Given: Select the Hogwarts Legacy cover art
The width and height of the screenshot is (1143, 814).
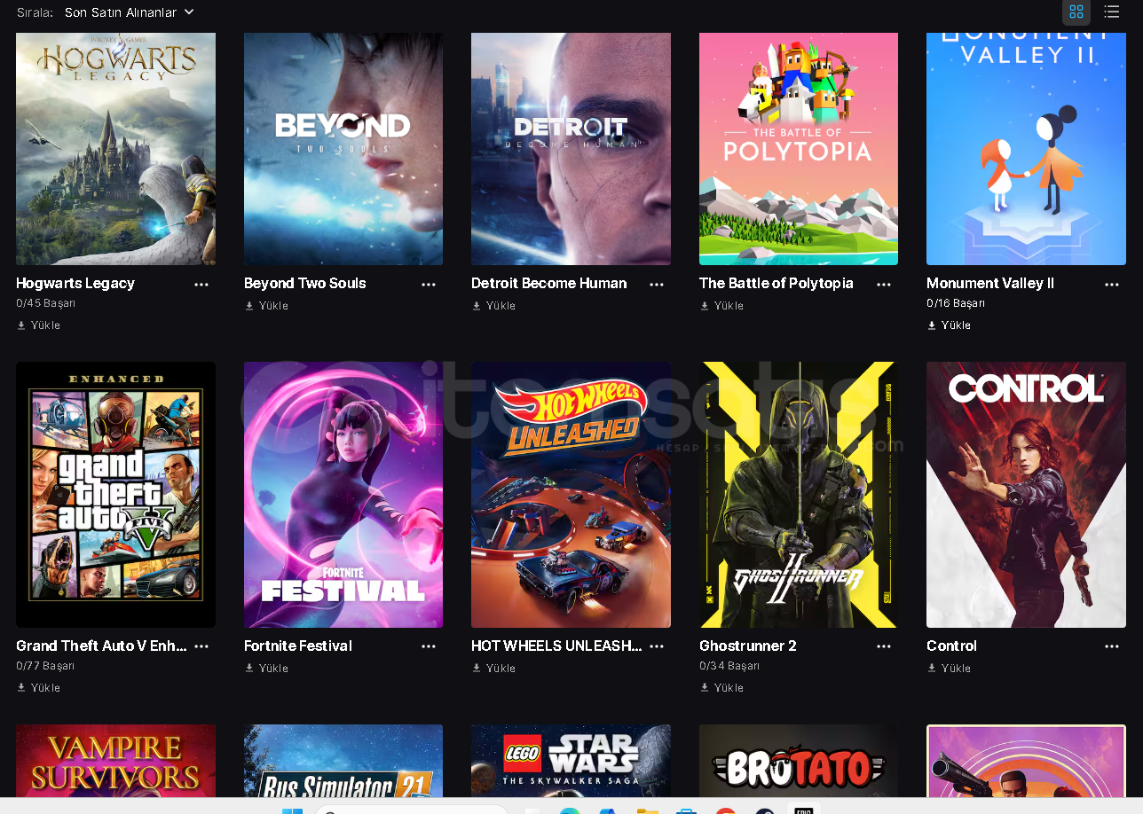Looking at the screenshot, I should point(115,149).
